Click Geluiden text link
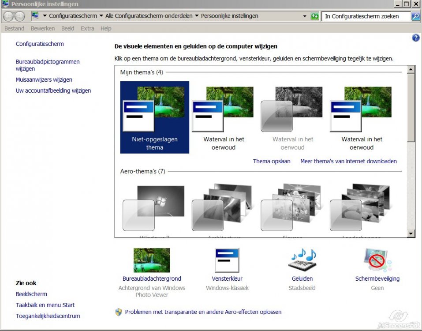The width and height of the screenshot is (422, 331). pos(302,279)
